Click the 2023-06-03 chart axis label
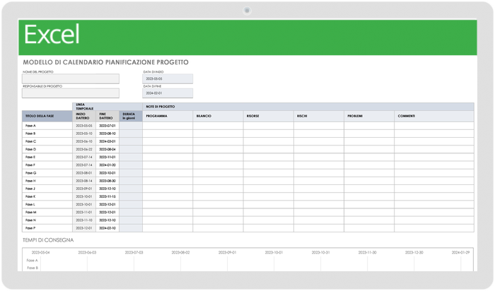The image size is (495, 291). pyautogui.click(x=87, y=253)
